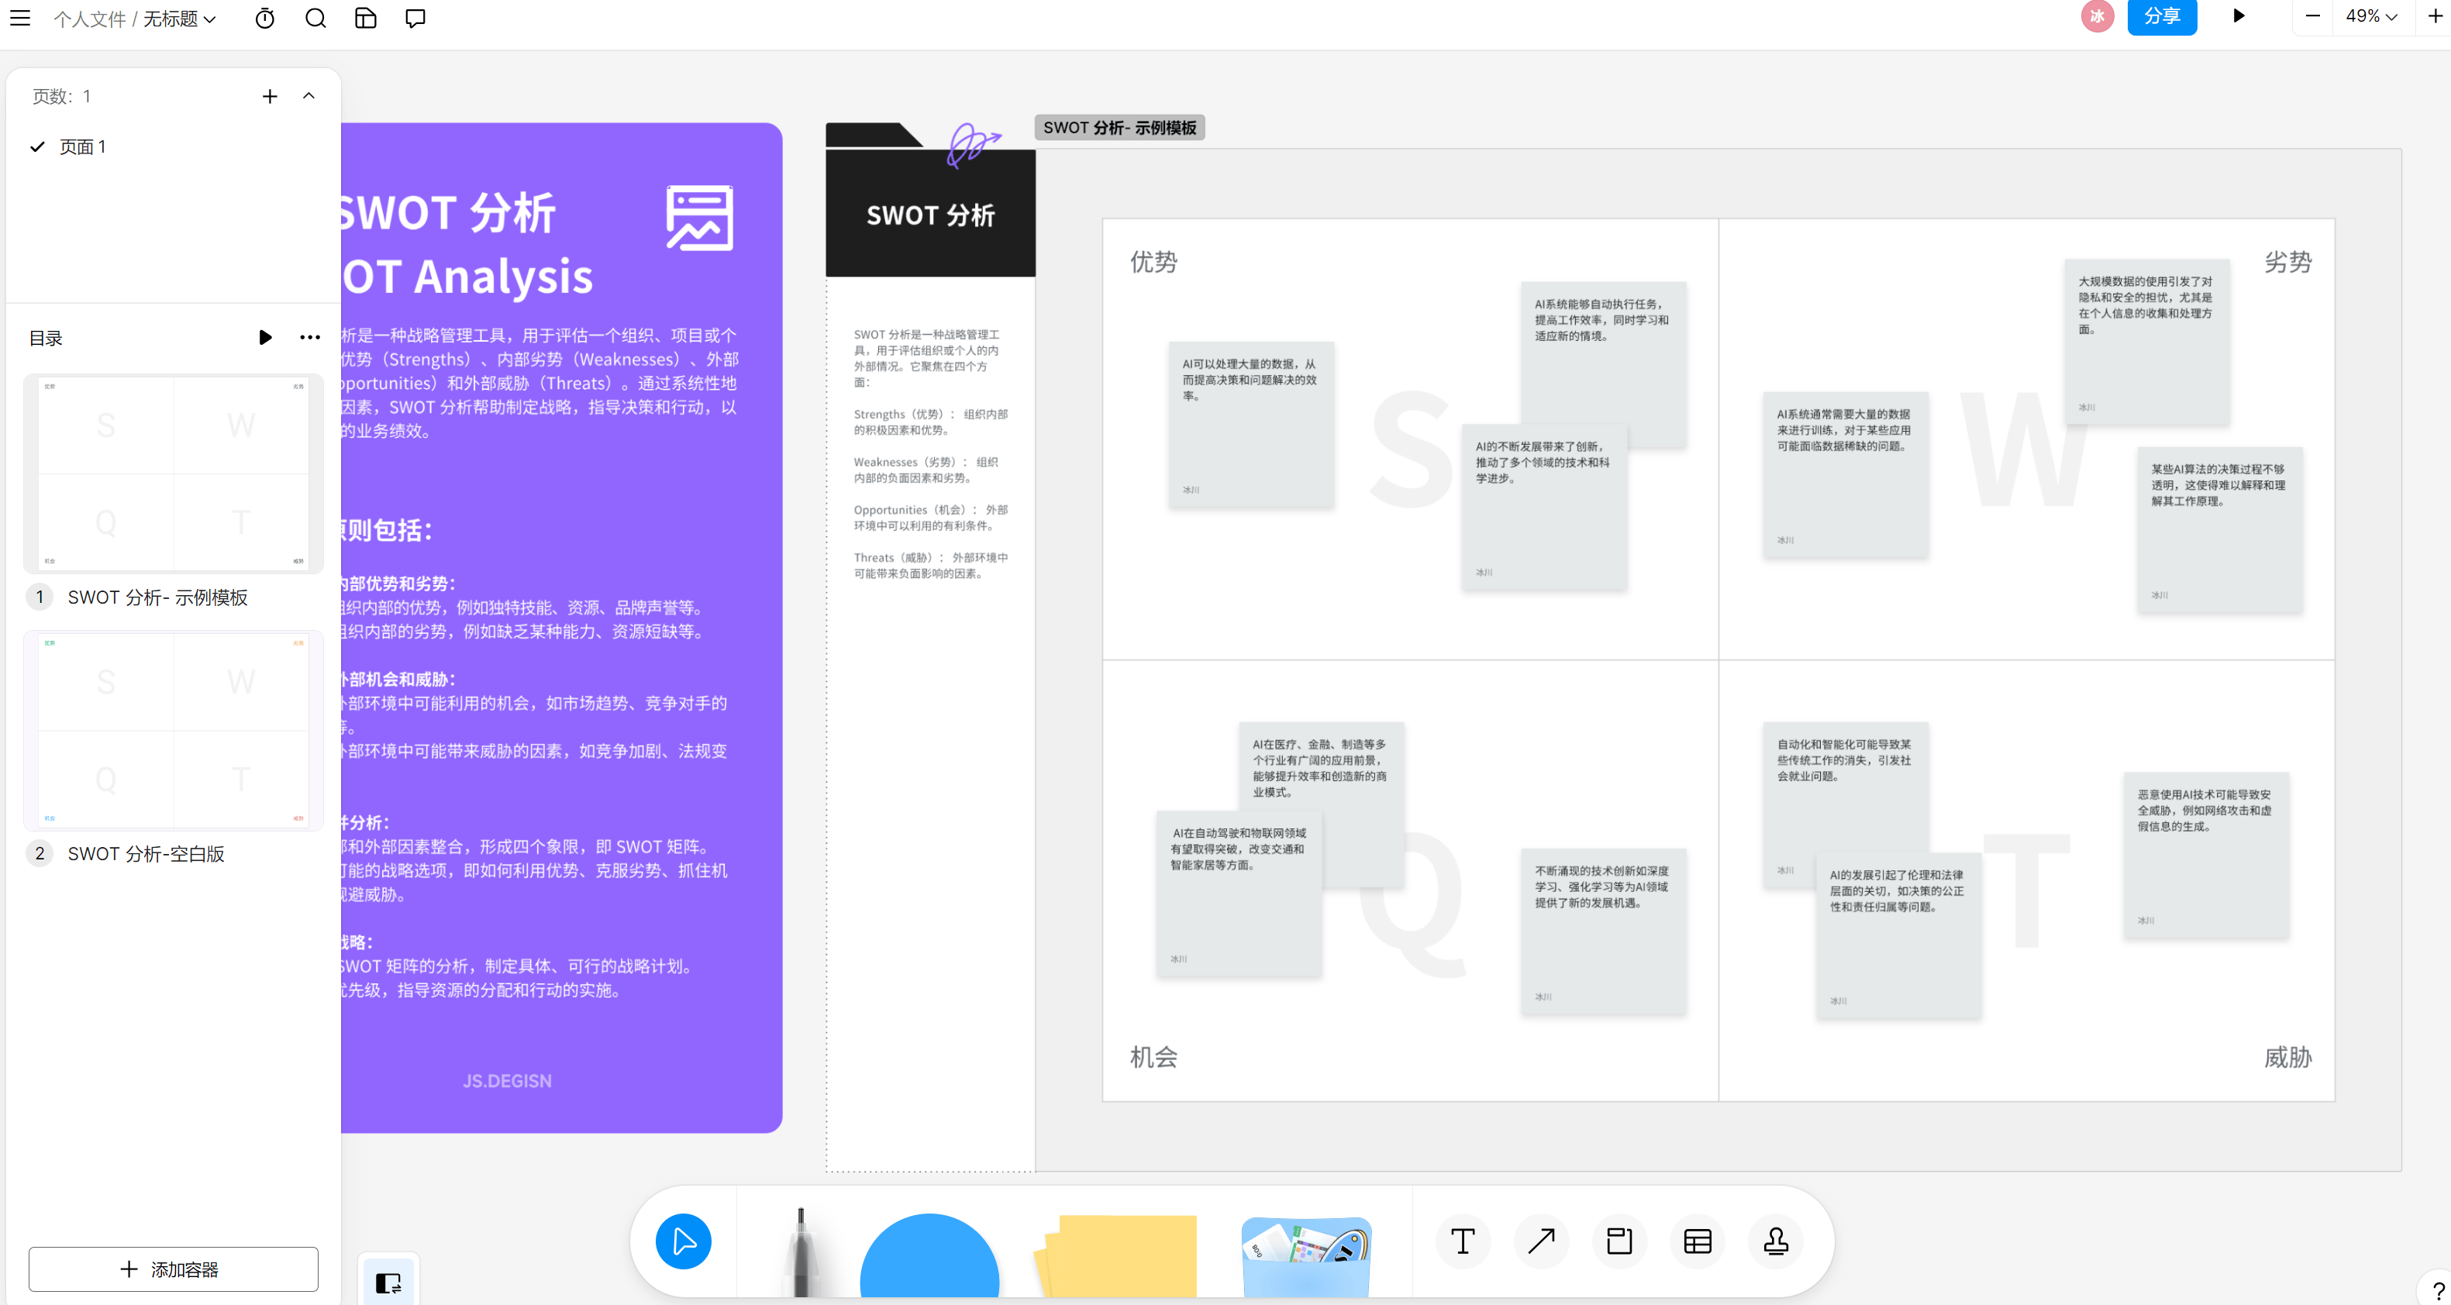
Task: Click 添加容器 button
Action: pyautogui.click(x=173, y=1269)
